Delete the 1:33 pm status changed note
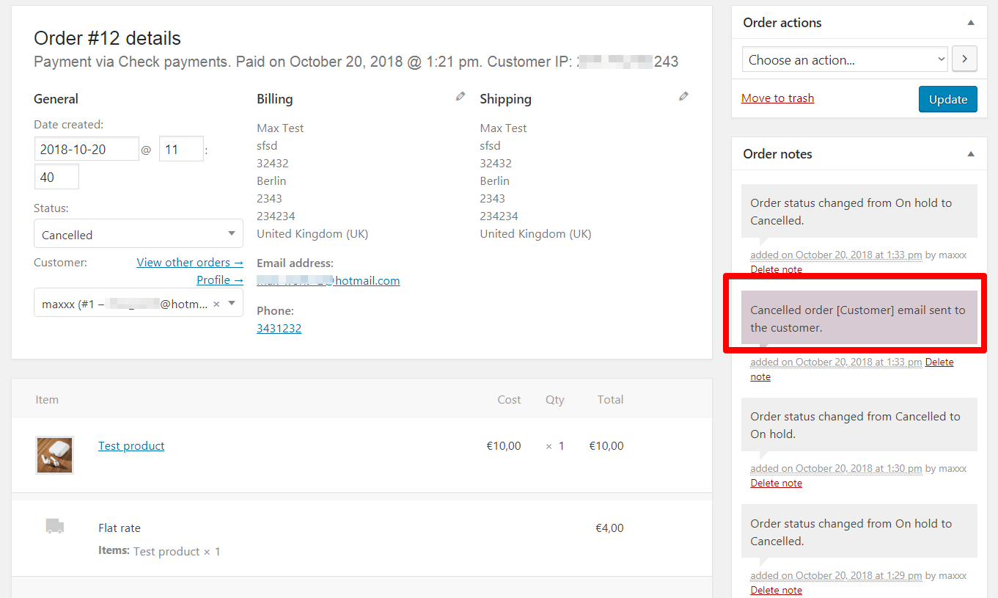Screen dimensions: 998x598 point(777,269)
